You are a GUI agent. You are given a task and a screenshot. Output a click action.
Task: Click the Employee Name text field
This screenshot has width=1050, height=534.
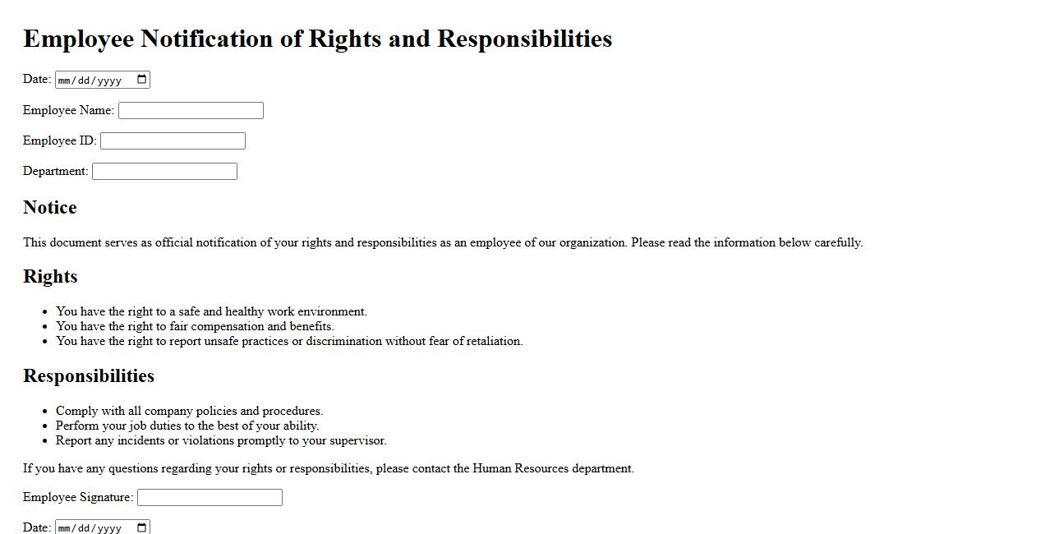[x=191, y=111]
